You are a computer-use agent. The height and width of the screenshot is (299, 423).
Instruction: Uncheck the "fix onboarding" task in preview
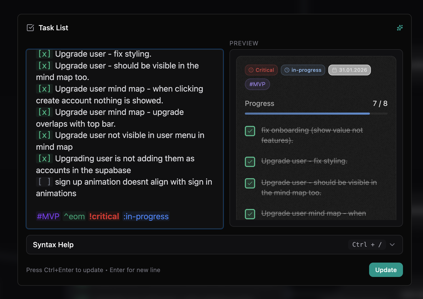pos(250,131)
